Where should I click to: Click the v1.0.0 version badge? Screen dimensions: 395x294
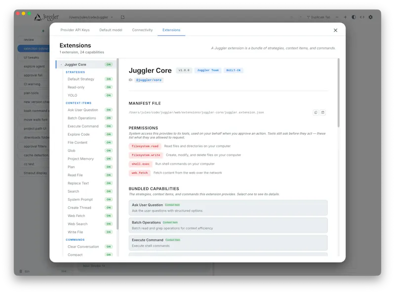(x=184, y=70)
